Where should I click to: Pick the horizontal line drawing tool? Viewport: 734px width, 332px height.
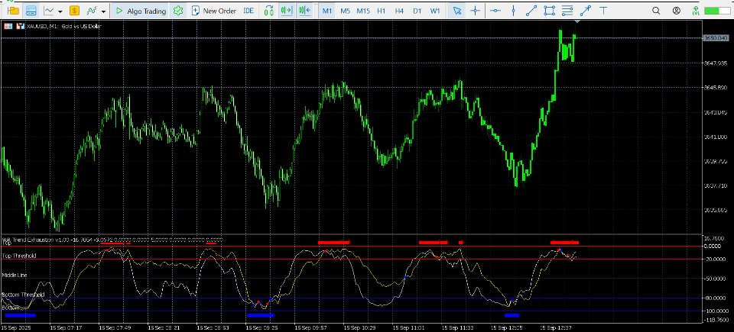coord(495,11)
